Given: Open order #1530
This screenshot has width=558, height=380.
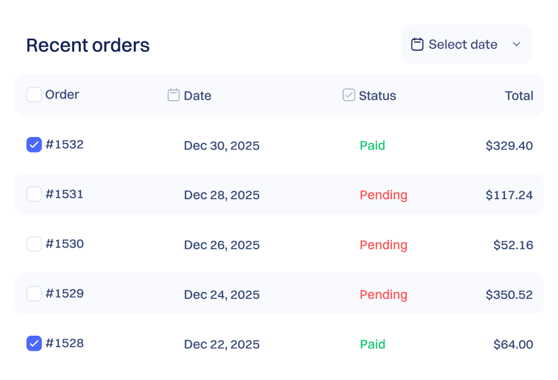Looking at the screenshot, I should [65, 244].
